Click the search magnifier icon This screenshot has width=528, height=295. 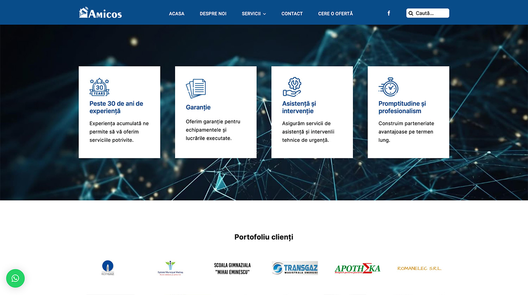[411, 13]
